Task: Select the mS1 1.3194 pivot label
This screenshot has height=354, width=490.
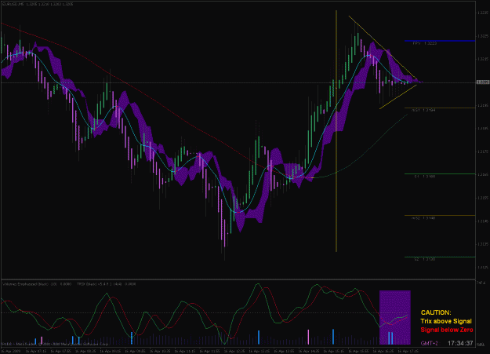Action: click(x=423, y=110)
